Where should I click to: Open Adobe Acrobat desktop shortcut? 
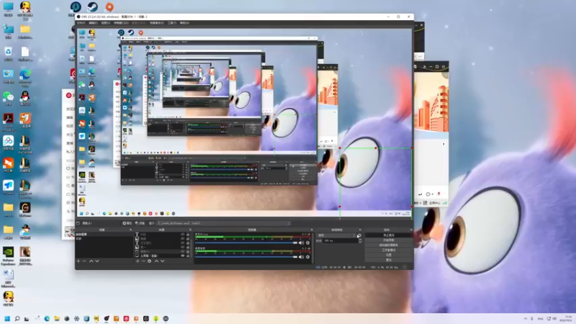click(x=8, y=122)
